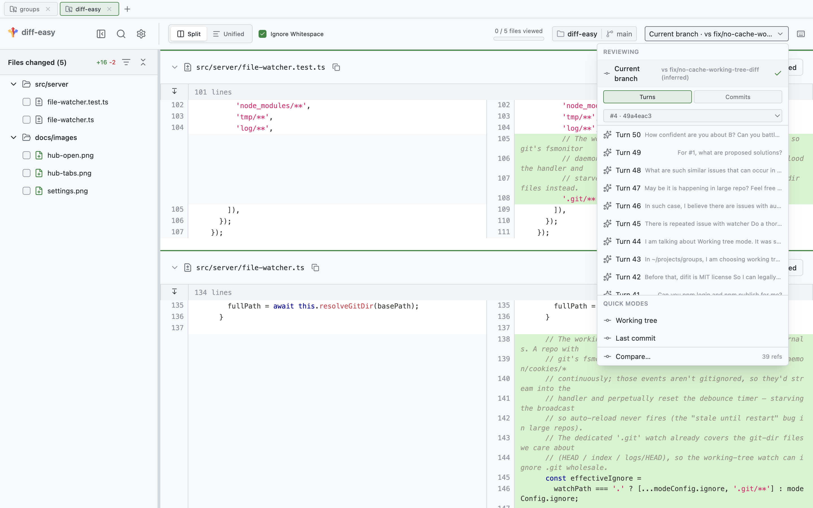Check the hub-tabs.png checkbox
Viewport: 813px width, 508px height.
click(x=27, y=173)
